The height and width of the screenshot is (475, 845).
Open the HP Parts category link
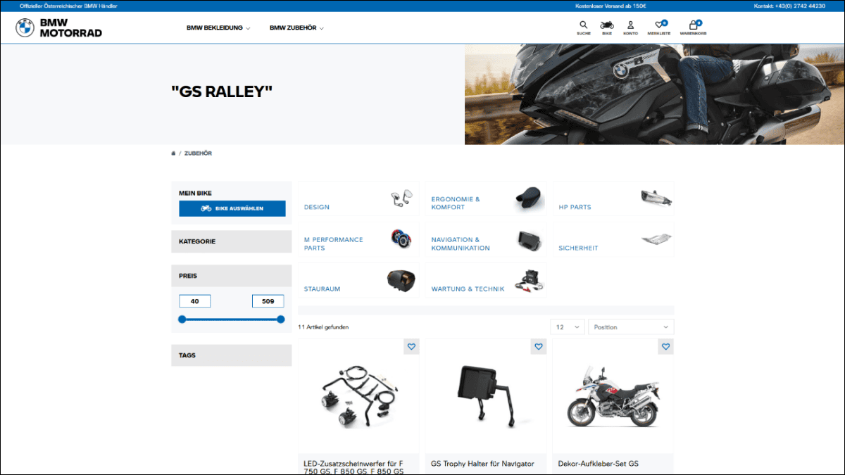575,208
